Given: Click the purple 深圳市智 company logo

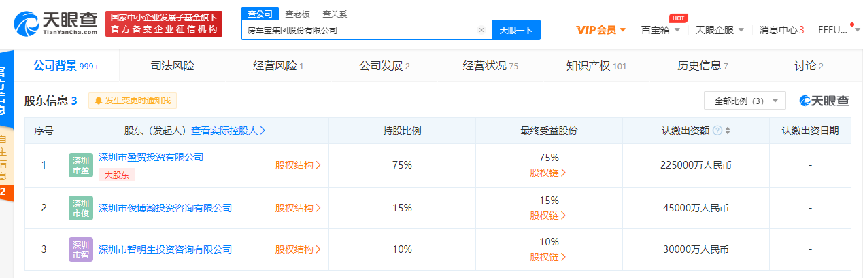Looking at the screenshot, I should (x=81, y=249).
